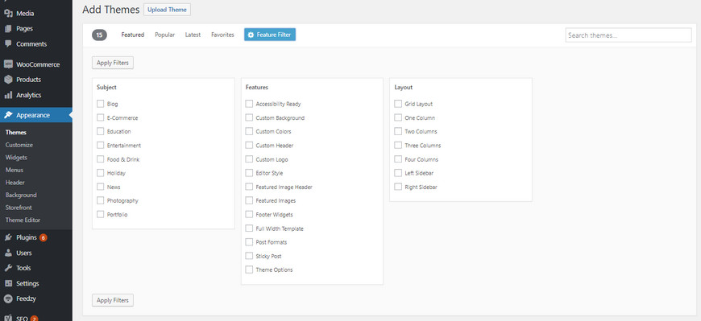The image size is (701, 321).
Task: Click the Search themes input field
Action: 628,35
